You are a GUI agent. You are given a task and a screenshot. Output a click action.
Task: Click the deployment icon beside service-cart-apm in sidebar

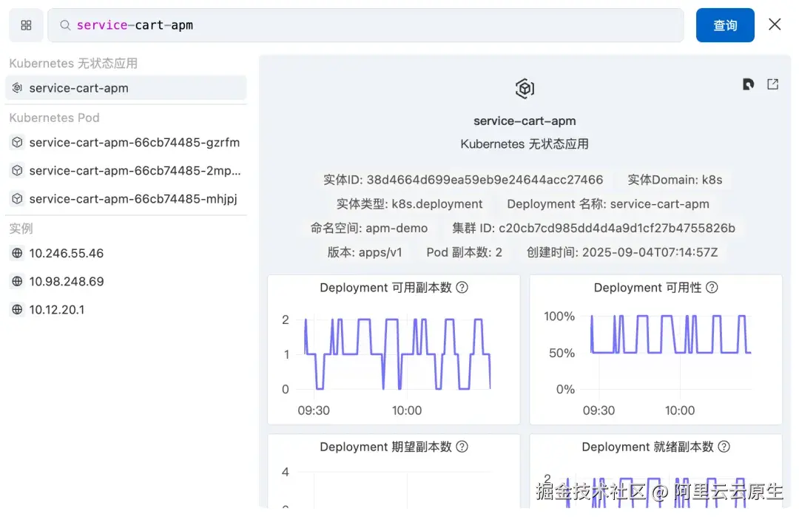tap(16, 87)
